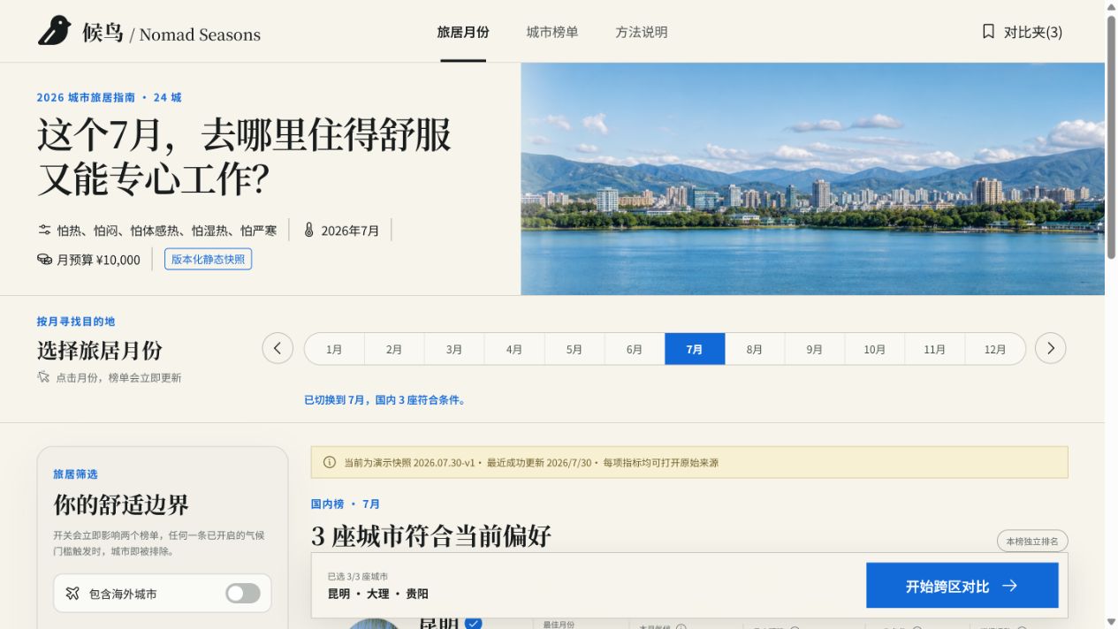The width and height of the screenshot is (1118, 629).
Task: Click the 旅居筛选 panel label
Action: coord(75,474)
